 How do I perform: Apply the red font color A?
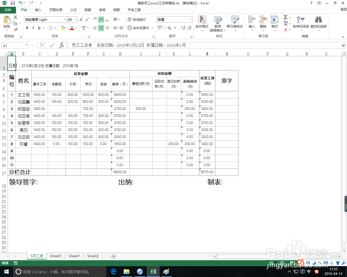(72, 28)
